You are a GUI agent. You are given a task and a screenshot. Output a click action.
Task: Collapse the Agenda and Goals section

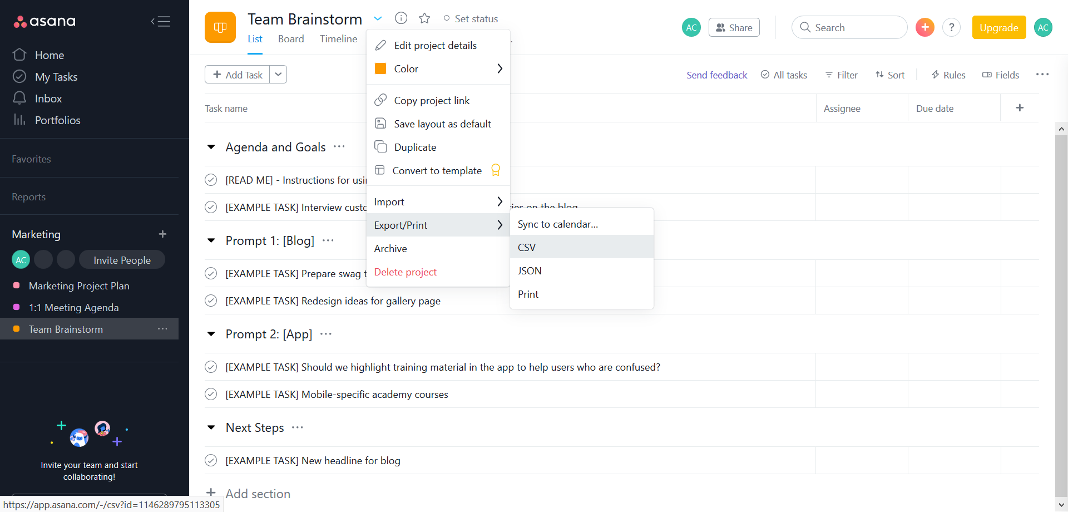click(x=211, y=147)
